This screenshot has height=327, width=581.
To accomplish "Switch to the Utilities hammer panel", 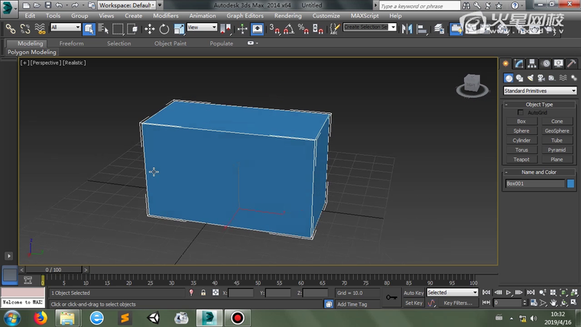I will 571,63.
